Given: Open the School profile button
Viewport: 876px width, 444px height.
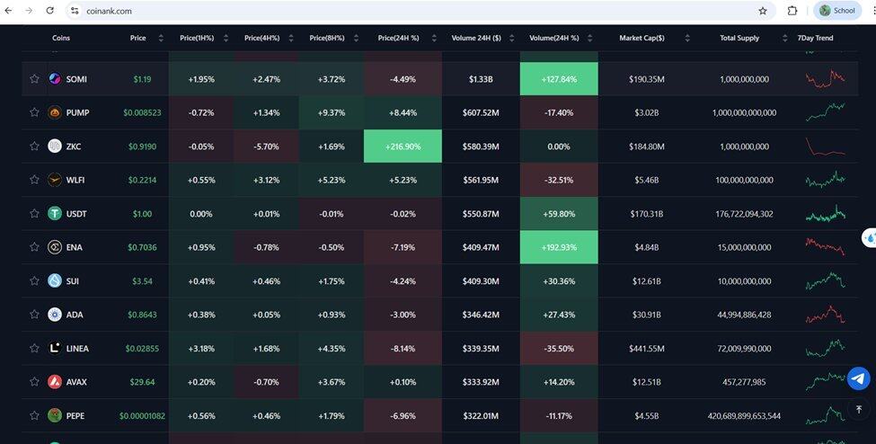Looking at the screenshot, I should pos(836,11).
